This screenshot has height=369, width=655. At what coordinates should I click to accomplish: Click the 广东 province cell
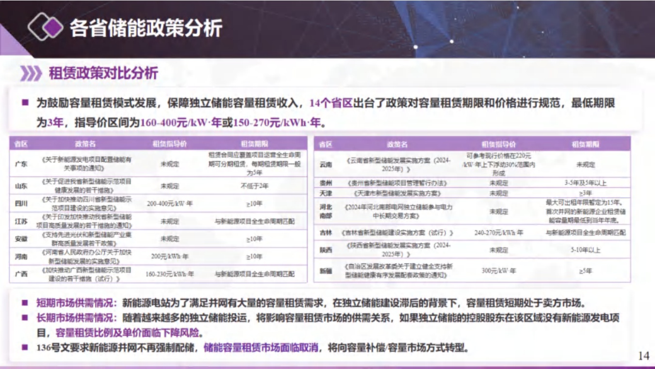21,164
